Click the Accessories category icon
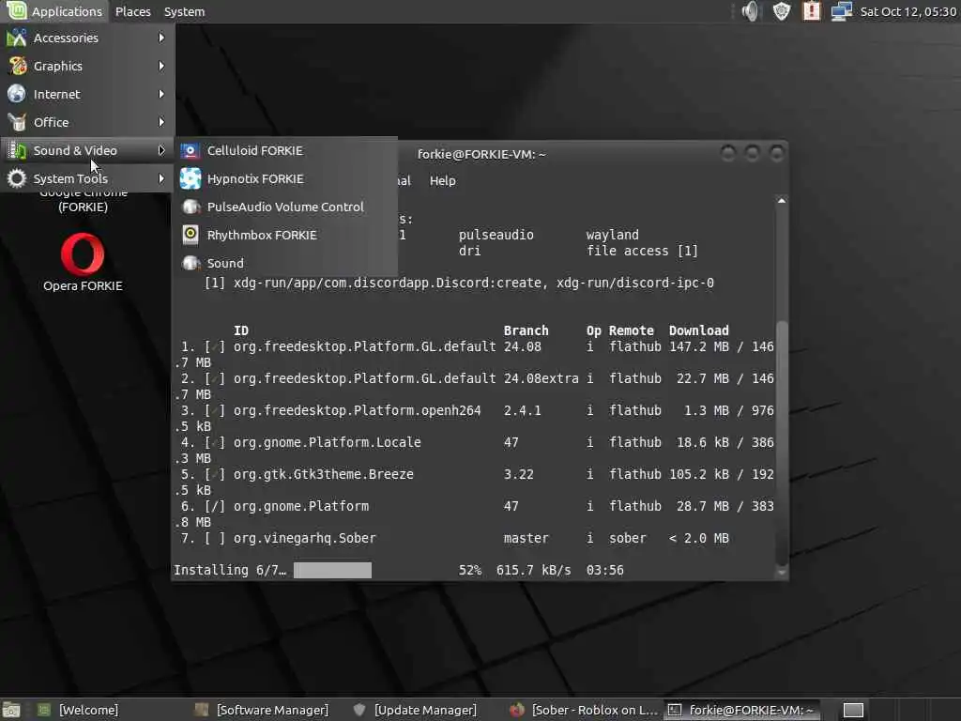 [x=17, y=38]
